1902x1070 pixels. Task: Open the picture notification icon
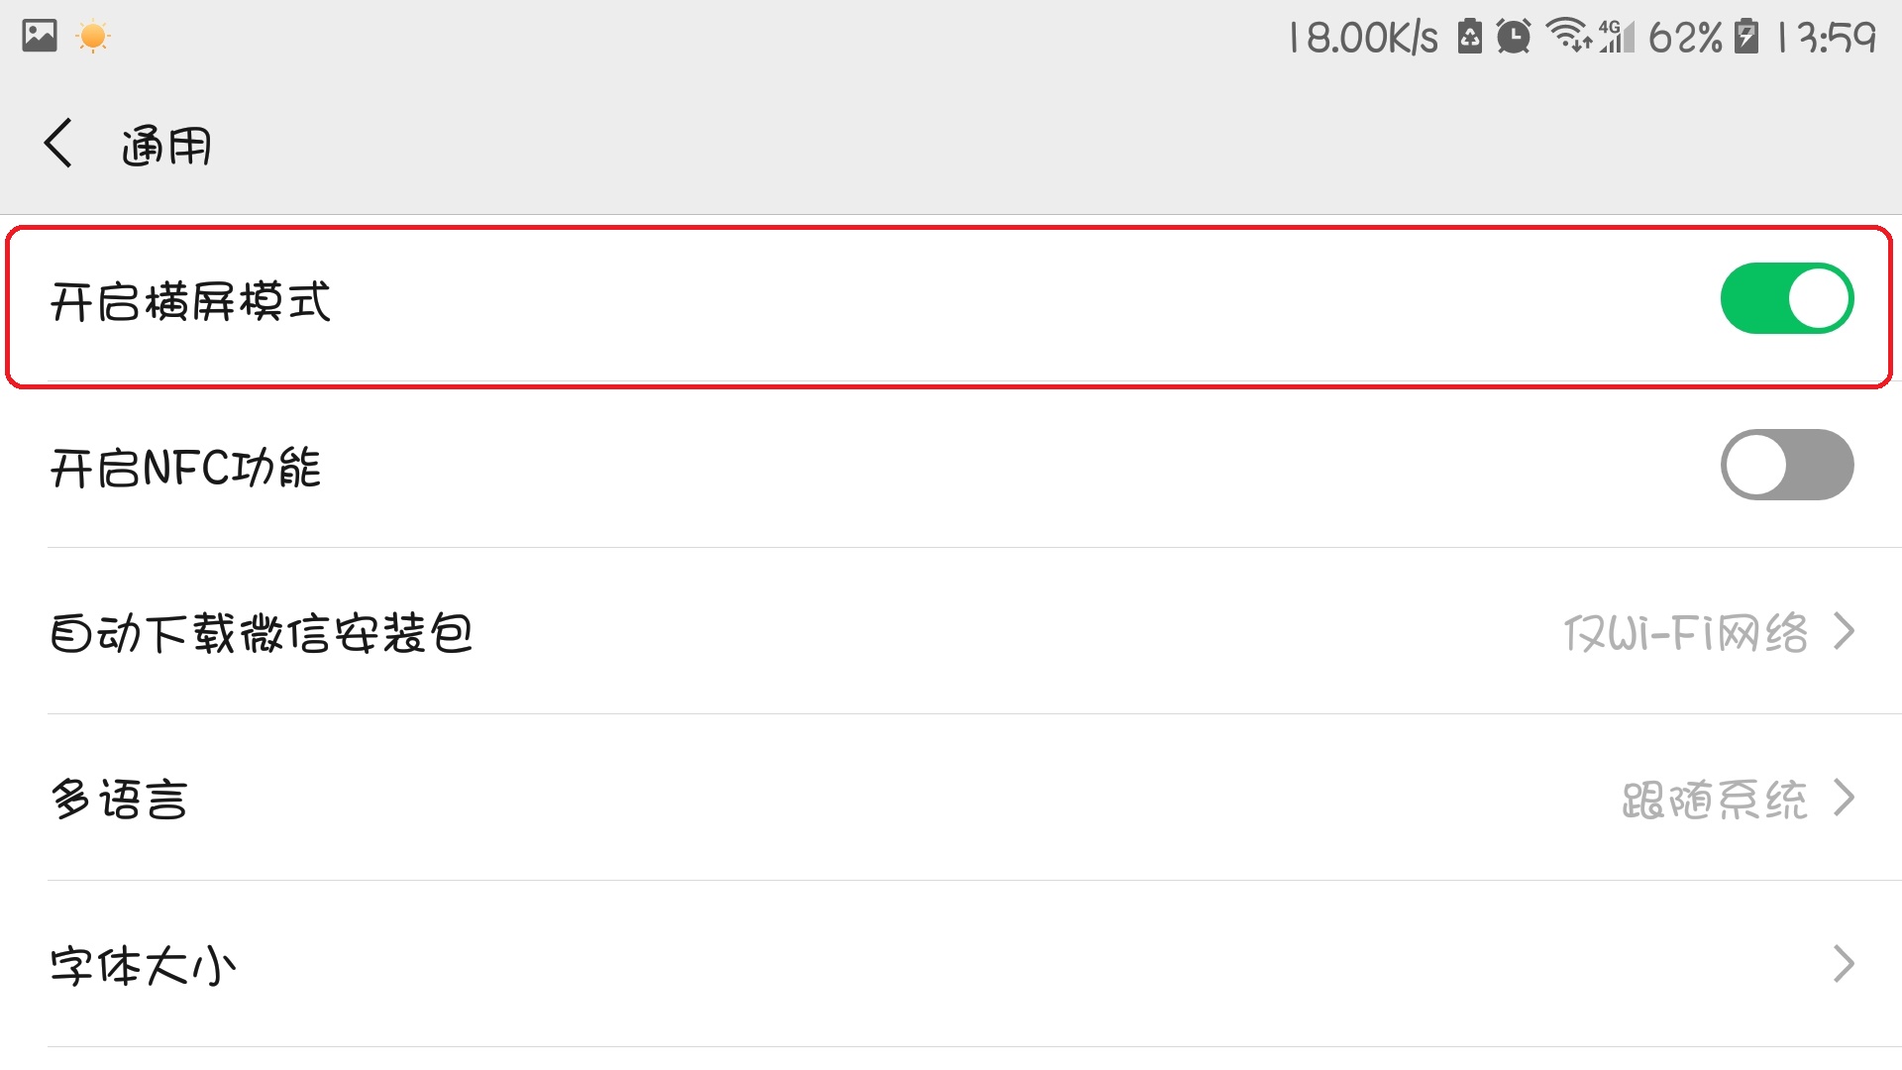click(x=40, y=37)
